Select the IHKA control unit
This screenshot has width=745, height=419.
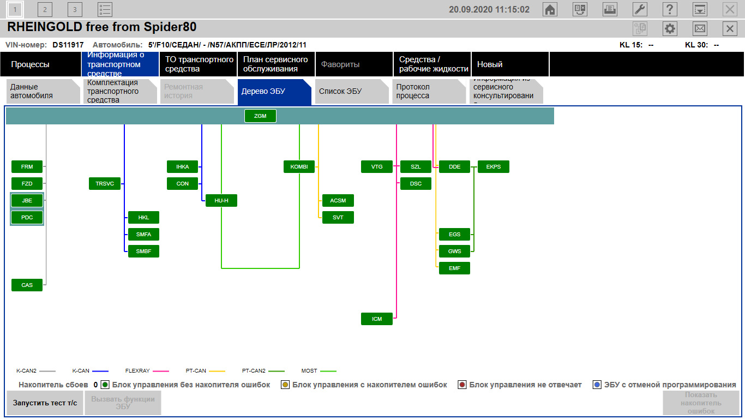(183, 167)
